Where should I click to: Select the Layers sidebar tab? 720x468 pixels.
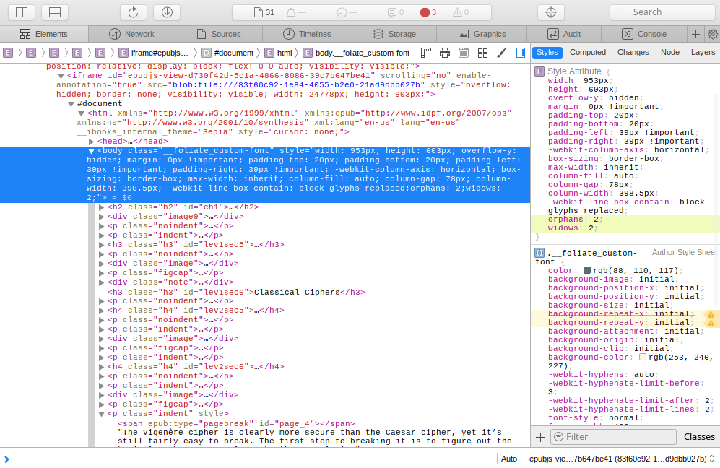(x=703, y=52)
